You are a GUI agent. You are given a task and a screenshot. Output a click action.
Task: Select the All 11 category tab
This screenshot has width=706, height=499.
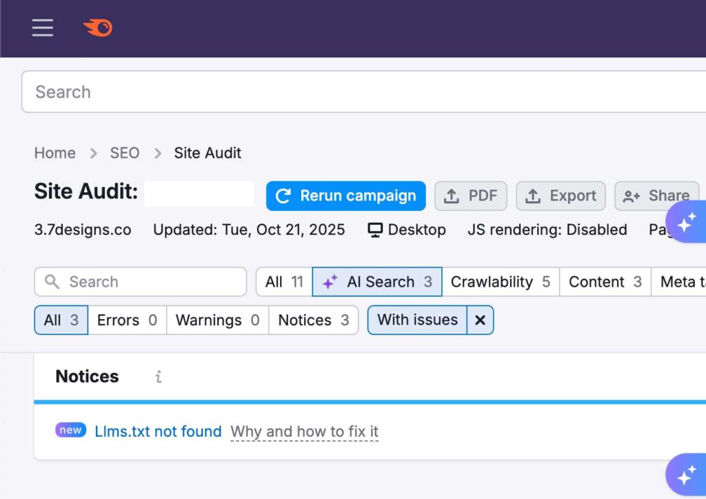pos(284,282)
